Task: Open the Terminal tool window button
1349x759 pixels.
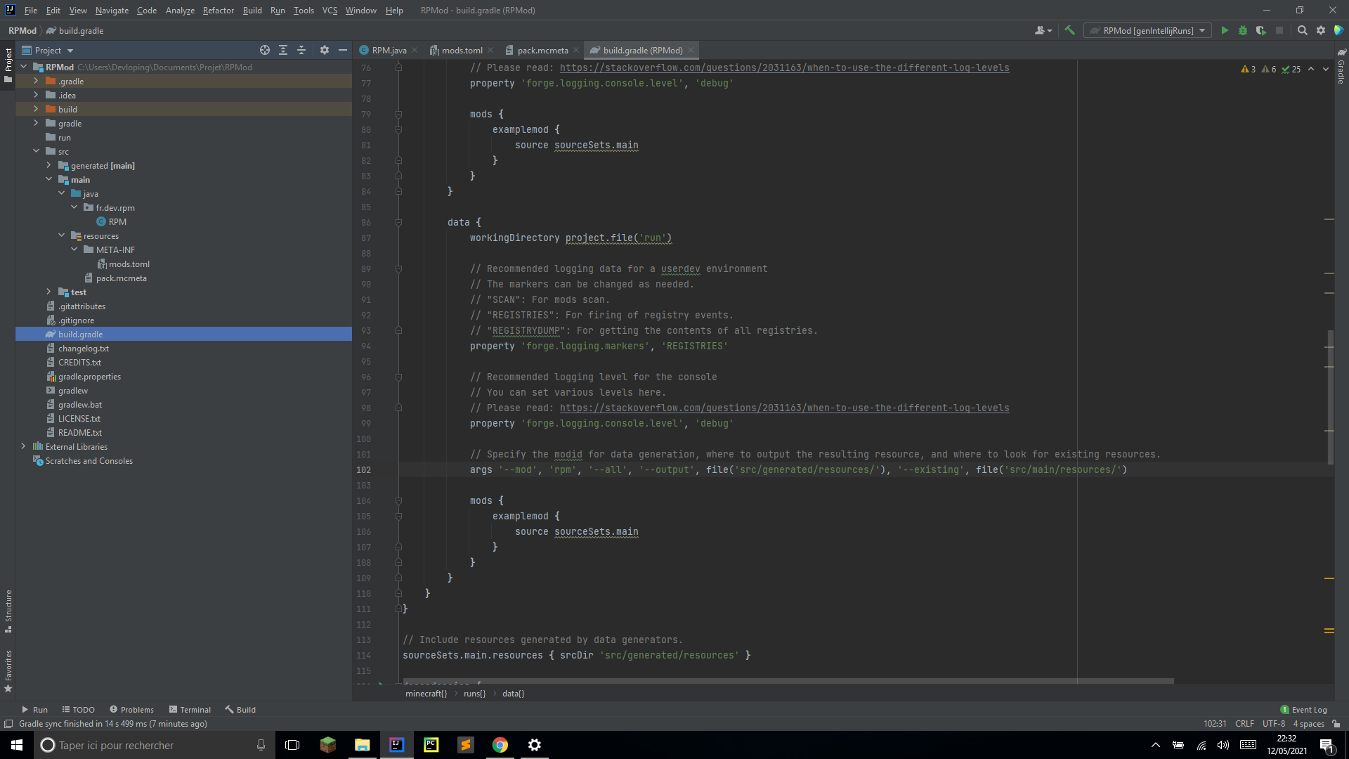Action: click(x=190, y=710)
